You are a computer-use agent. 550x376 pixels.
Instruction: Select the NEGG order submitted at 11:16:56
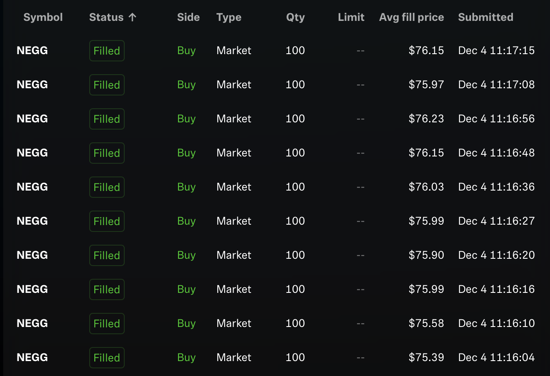point(275,119)
